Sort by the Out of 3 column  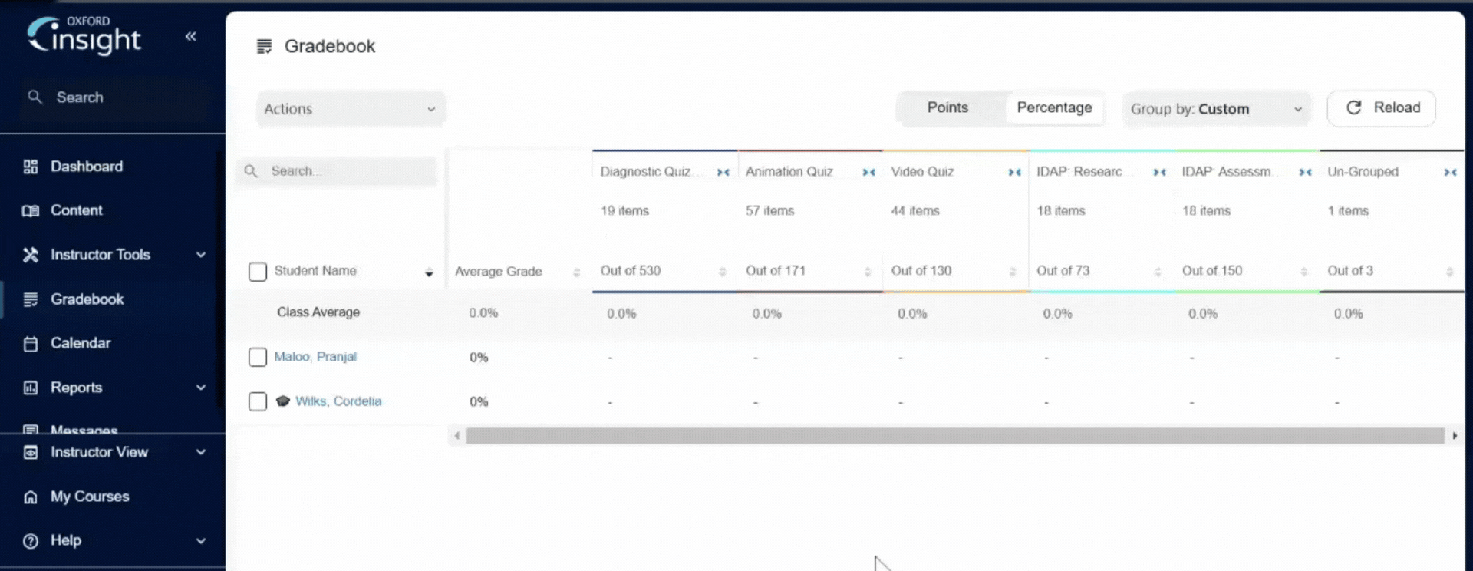pos(1449,272)
